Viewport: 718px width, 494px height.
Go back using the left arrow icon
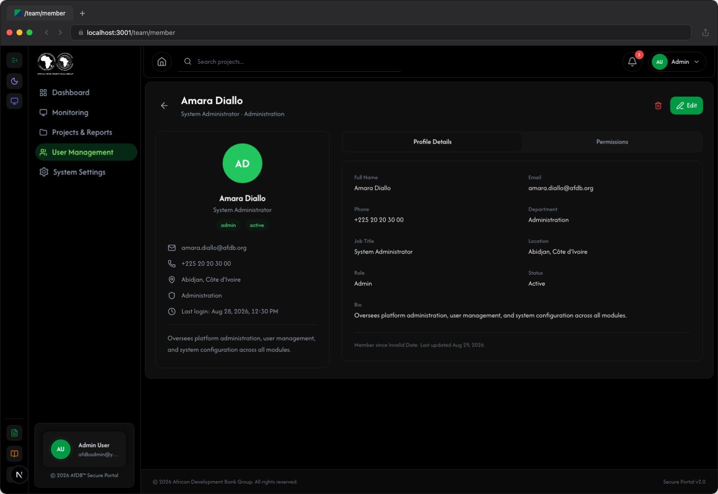164,106
